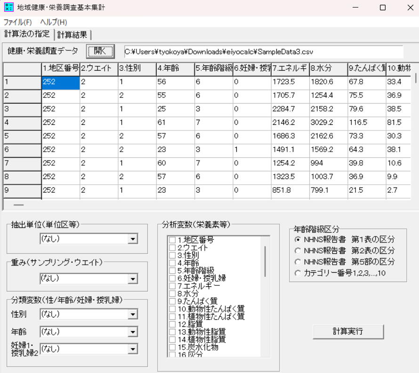Tick the 12.脂質 checkbox
Viewport: 419px width, 373px height.
coord(172,324)
